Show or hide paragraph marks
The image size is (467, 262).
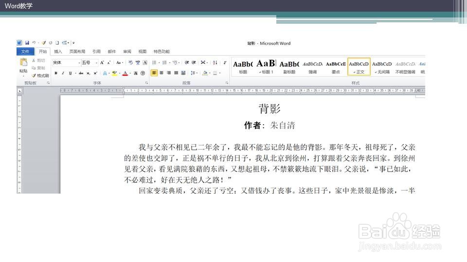point(225,63)
